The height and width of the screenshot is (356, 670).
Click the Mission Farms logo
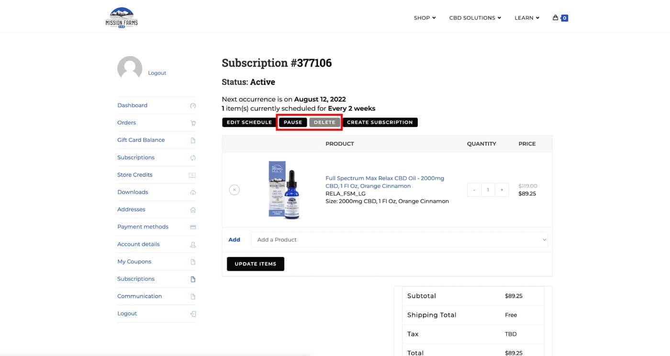pos(122,18)
